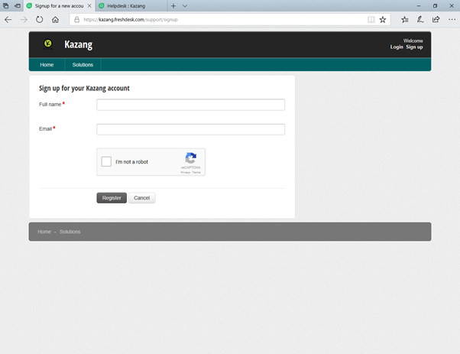Click the reCAPTCHA logo icon
The height and width of the screenshot is (354, 460).
point(191,158)
